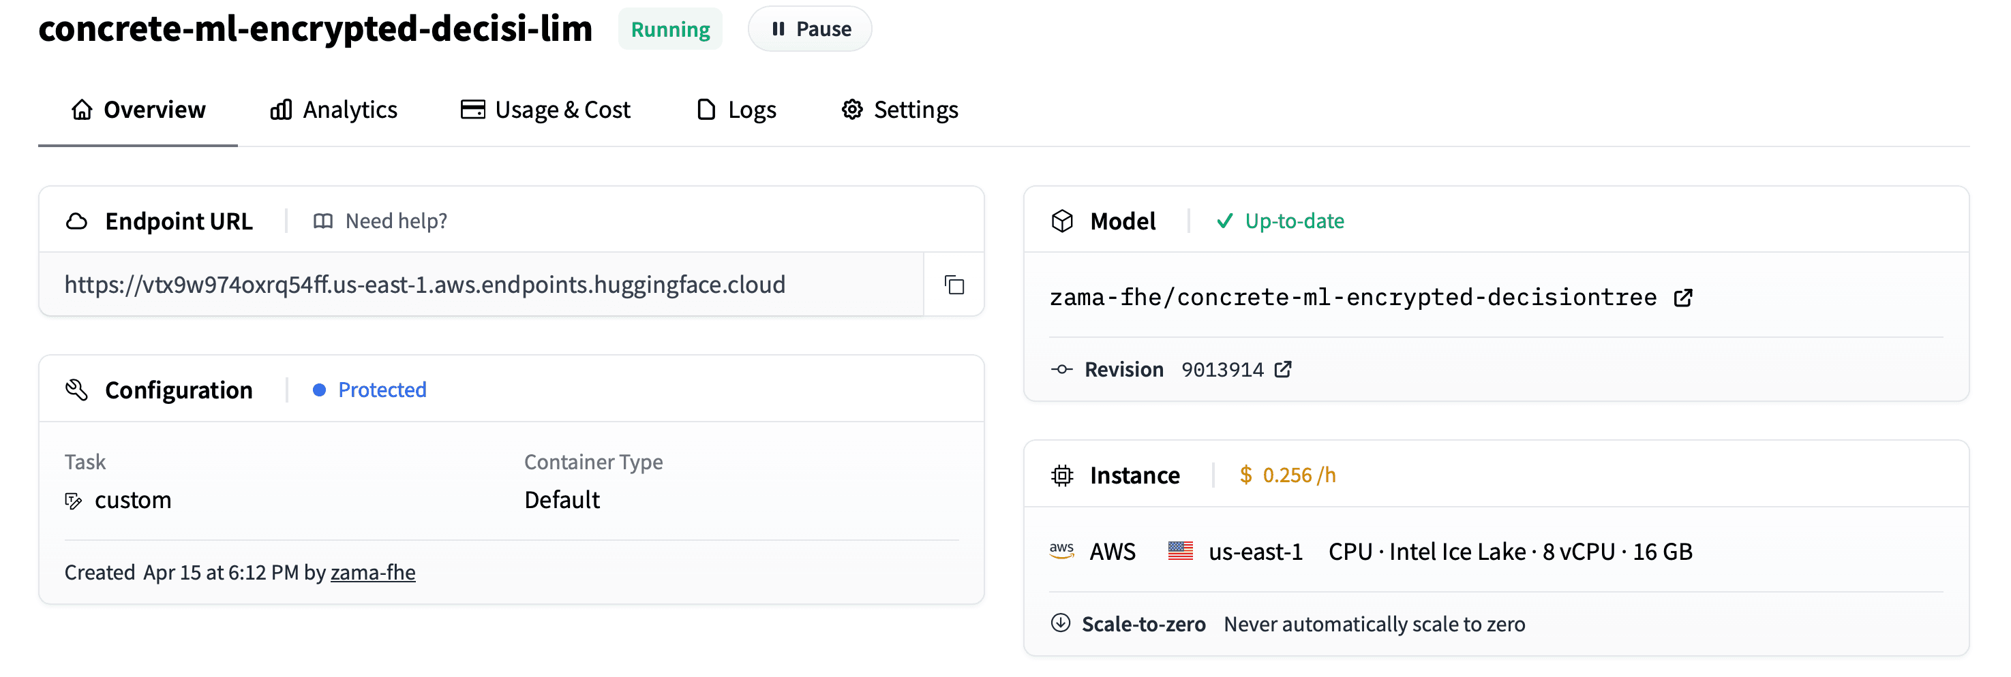The height and width of the screenshot is (677, 2011).
Task: Go to the Settings tab
Action: tap(899, 110)
